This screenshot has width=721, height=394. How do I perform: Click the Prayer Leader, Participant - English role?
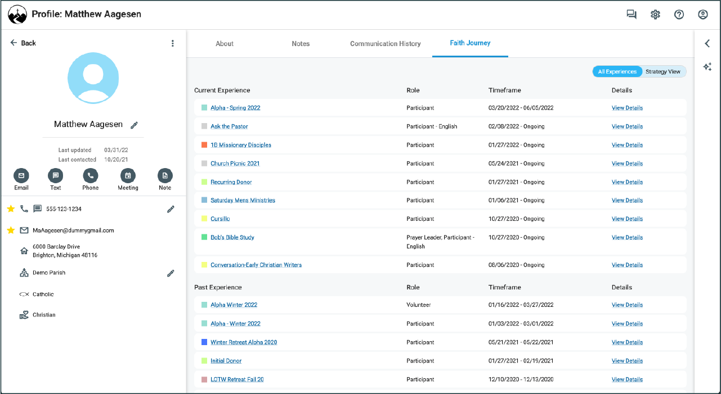[x=441, y=242]
